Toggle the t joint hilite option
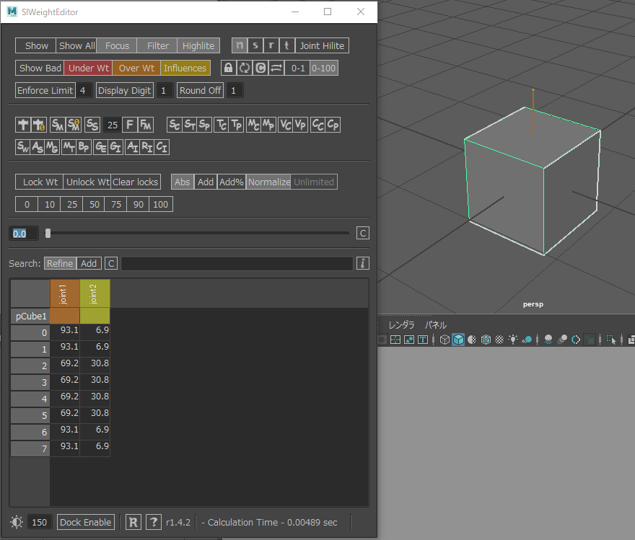Image resolution: width=635 pixels, height=540 pixels. (286, 45)
